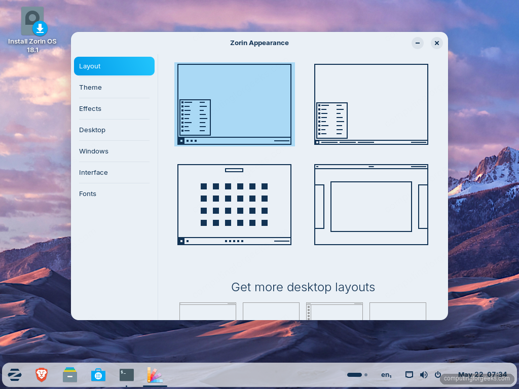Open the Zorin start menu icon
Viewport: 519px width, 389px height.
point(15,375)
